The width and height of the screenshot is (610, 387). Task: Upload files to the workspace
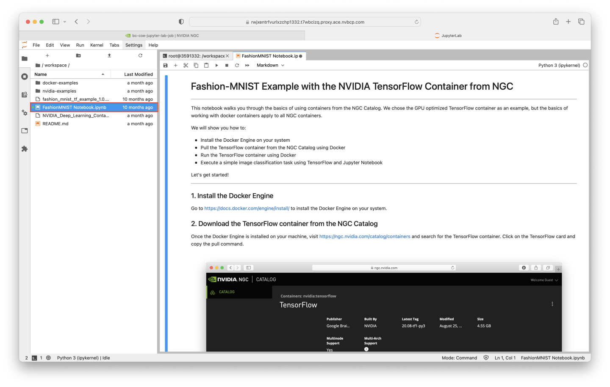point(109,55)
